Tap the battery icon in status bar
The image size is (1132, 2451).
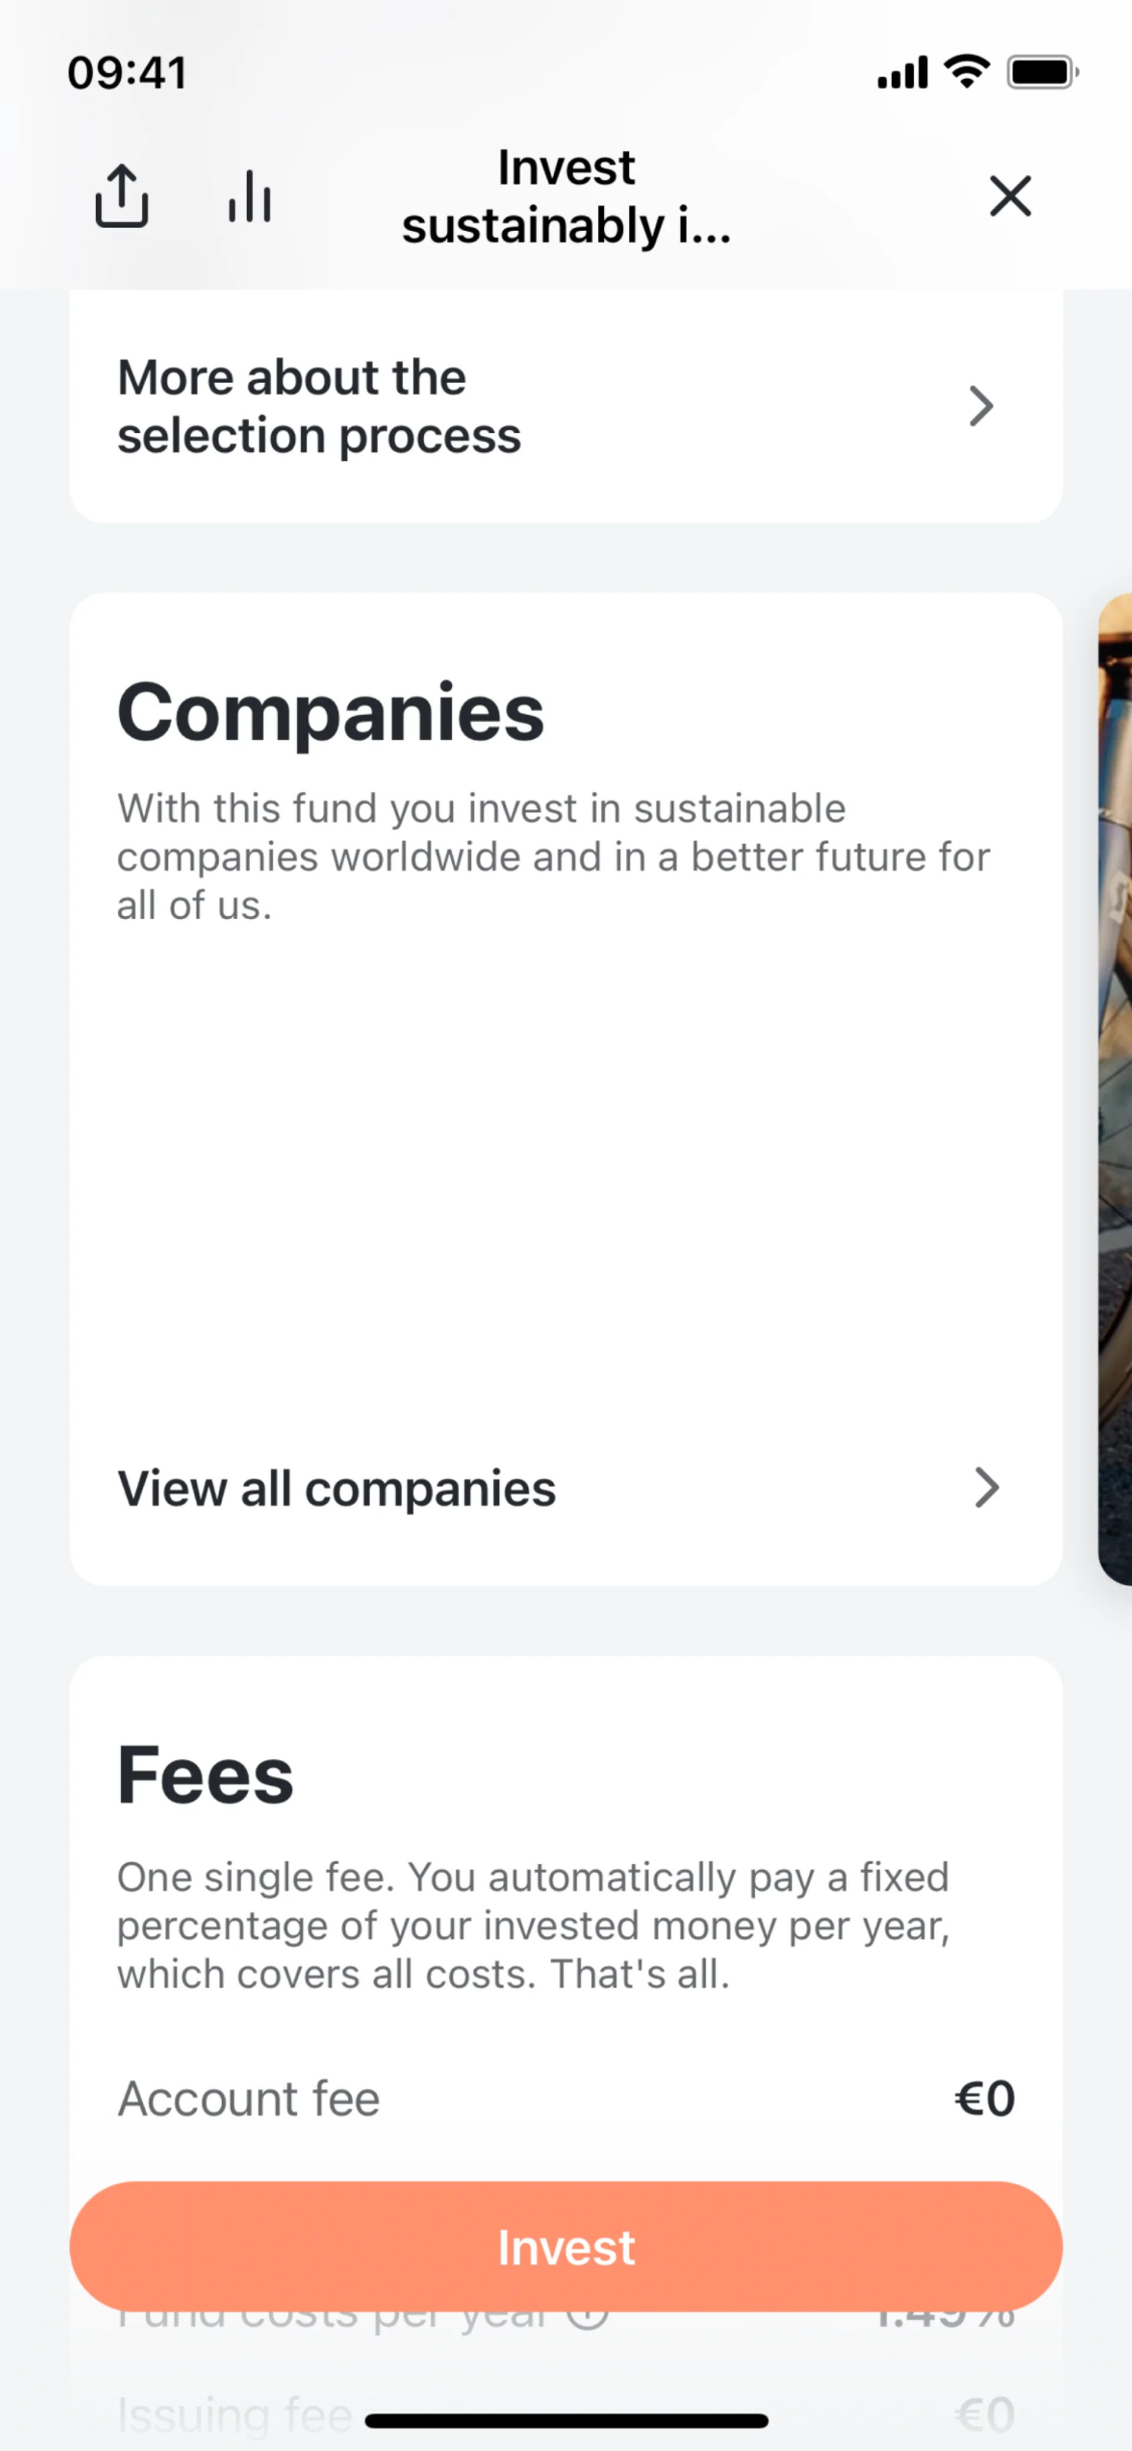pyautogui.click(x=1042, y=73)
